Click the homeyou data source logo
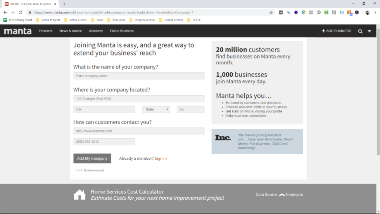 [291, 195]
